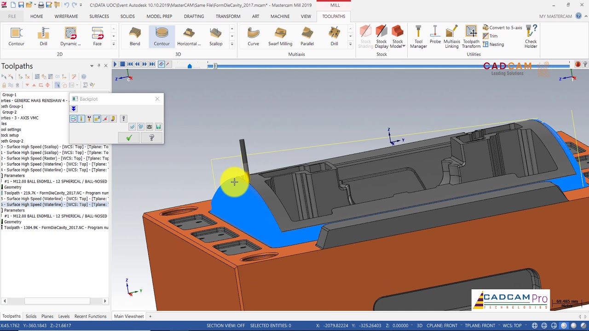
Task: Print from the quick access toolbar
Action: [41, 5]
